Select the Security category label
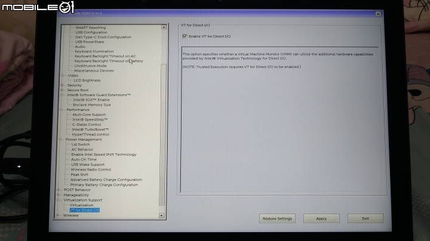Screen dimensions: 430x241 (x=74, y=85)
